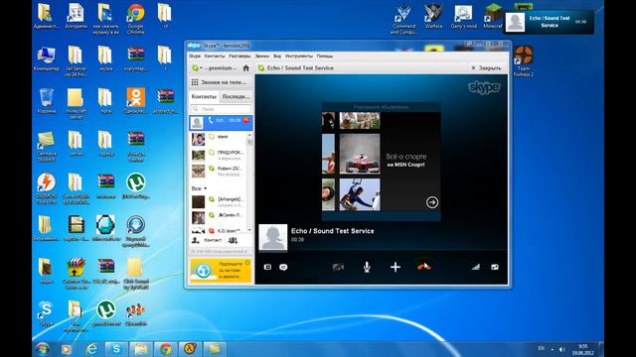Open Chrome from the taskbar
The width and height of the screenshot is (636, 357).
pyautogui.click(x=165, y=348)
